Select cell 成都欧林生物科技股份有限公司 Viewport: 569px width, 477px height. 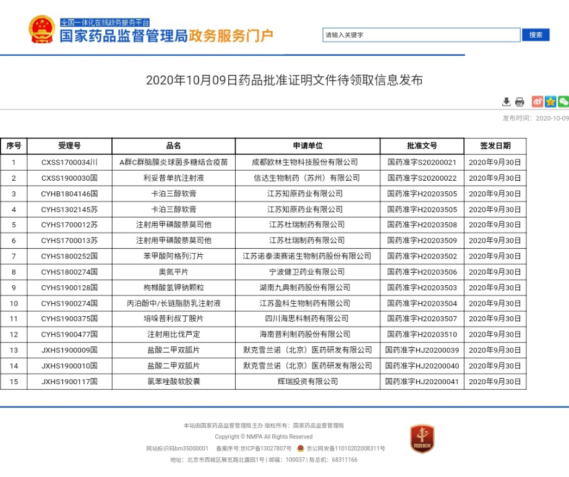(x=308, y=162)
